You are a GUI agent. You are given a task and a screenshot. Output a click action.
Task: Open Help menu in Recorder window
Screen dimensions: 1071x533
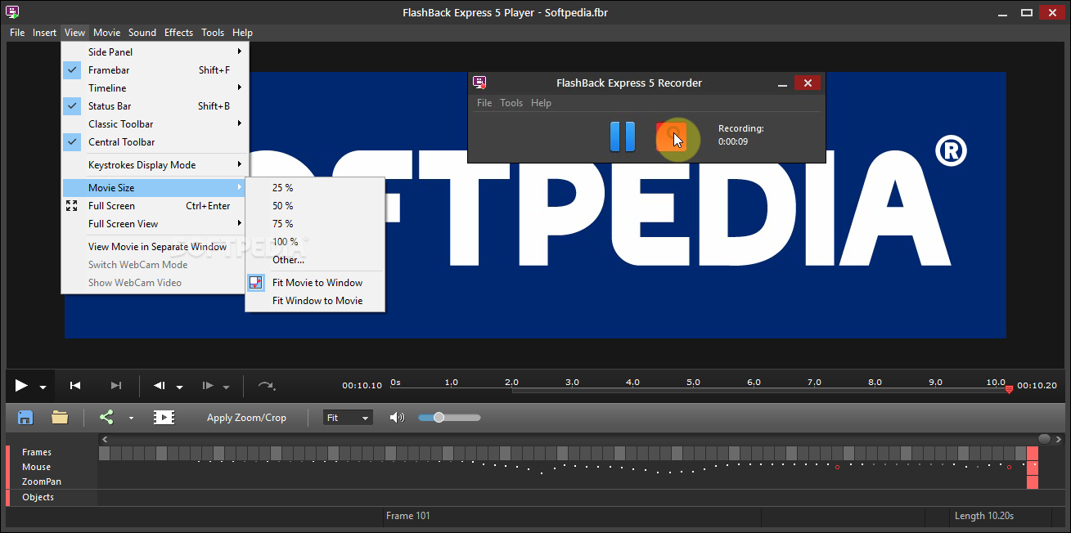tap(541, 103)
